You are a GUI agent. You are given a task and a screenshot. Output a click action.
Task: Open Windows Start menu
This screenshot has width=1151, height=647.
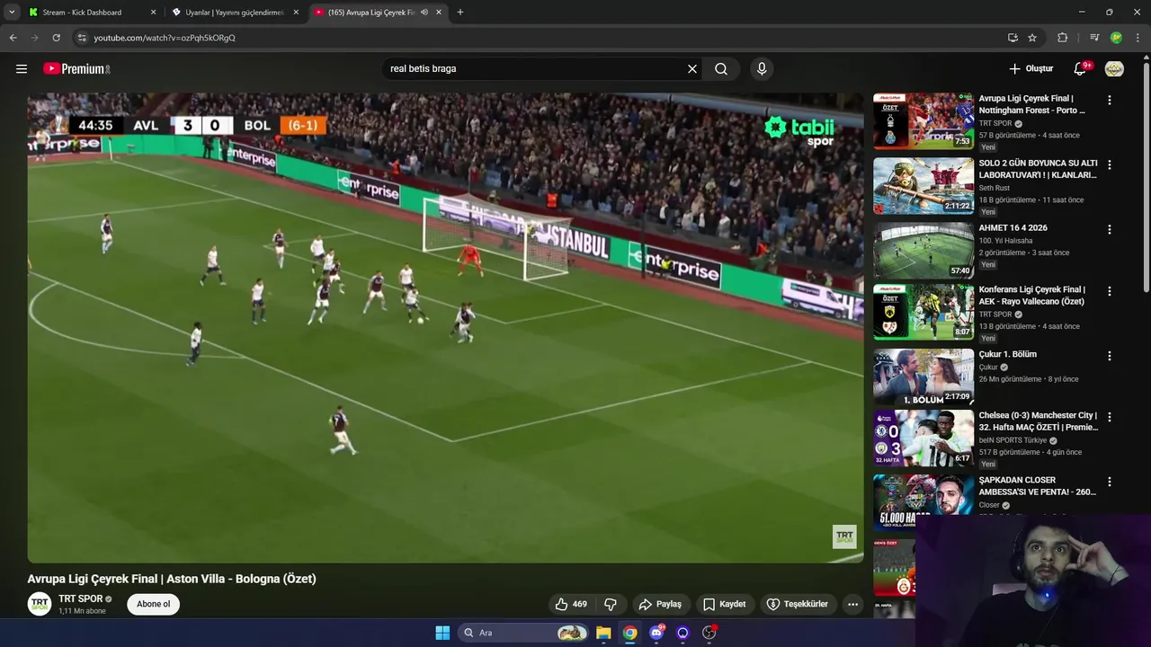click(x=442, y=633)
